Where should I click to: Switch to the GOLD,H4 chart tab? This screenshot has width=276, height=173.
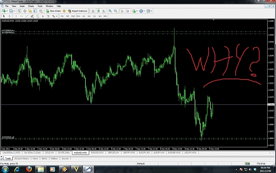click(x=49, y=153)
